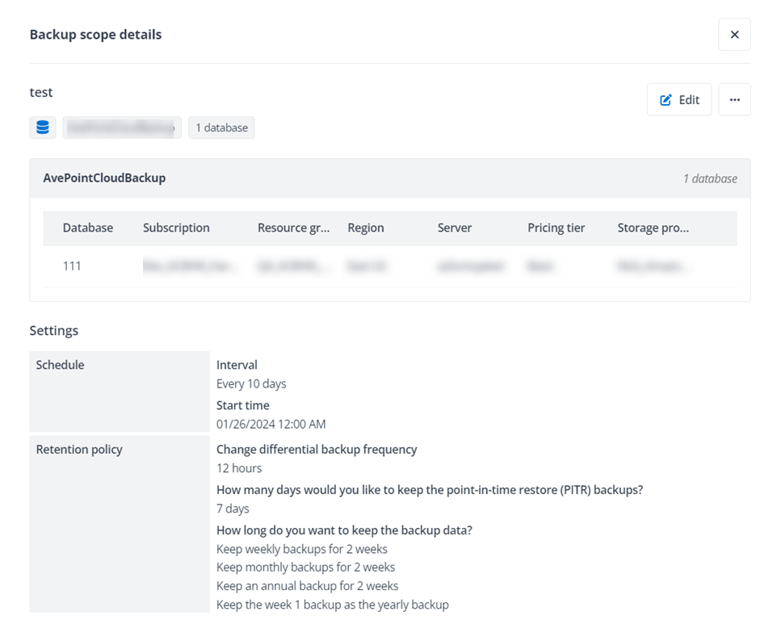Select the "1 database" tag near the scope name

point(221,127)
